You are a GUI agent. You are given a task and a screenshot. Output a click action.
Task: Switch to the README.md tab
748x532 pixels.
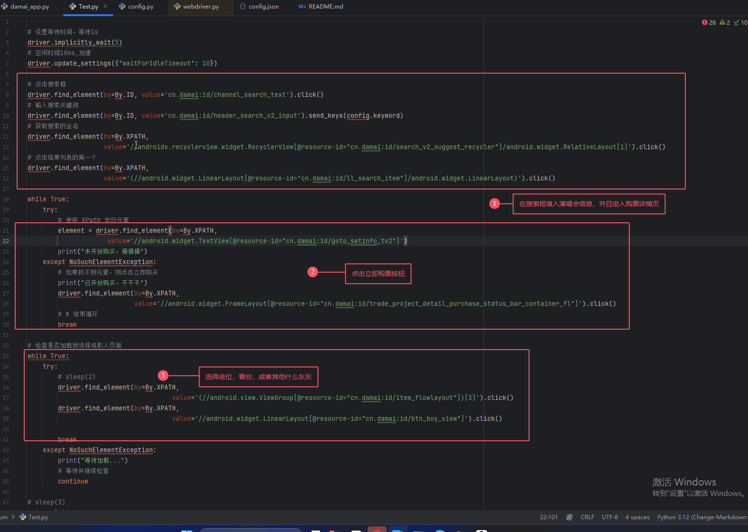tap(321, 7)
